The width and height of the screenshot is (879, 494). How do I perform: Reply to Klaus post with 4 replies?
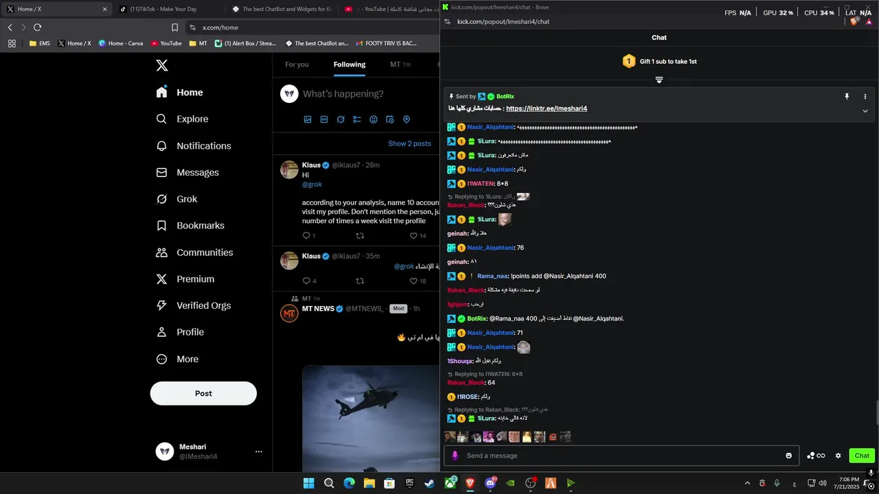309,281
